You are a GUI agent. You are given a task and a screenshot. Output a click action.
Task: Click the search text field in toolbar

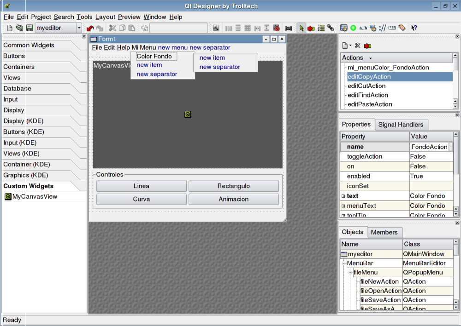coord(179,28)
